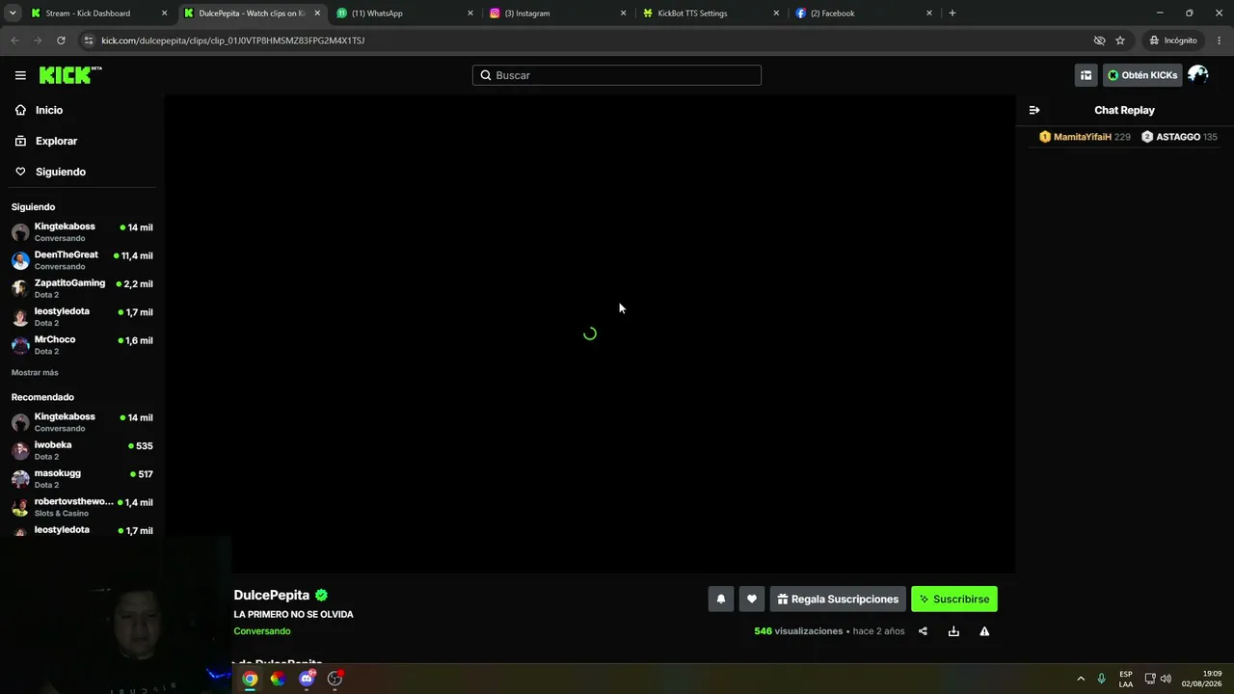Show hidden system tray icons
Image resolution: width=1234 pixels, height=694 pixels.
(1081, 679)
